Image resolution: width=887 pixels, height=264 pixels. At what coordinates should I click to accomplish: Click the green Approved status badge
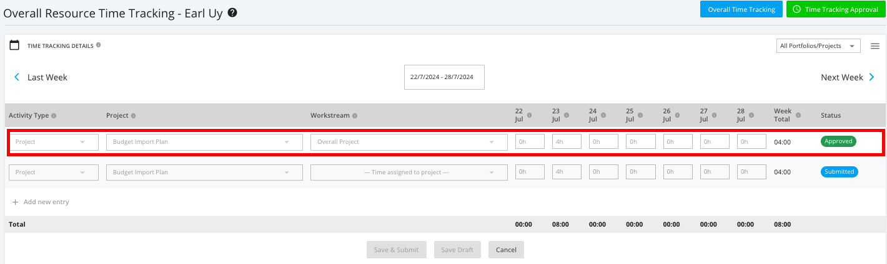tap(838, 141)
